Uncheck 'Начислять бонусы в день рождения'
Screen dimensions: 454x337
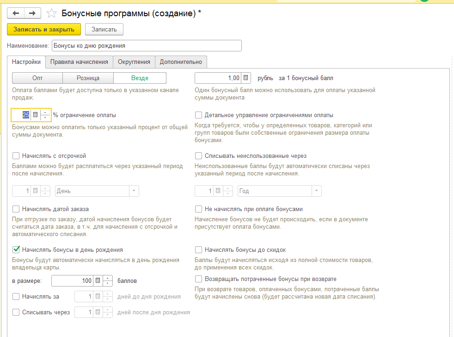pos(16,250)
